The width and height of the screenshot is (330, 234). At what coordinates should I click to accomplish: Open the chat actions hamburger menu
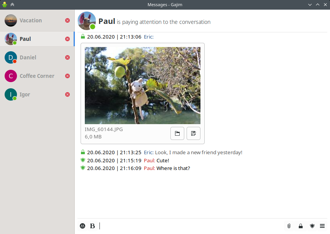[x=322, y=226]
